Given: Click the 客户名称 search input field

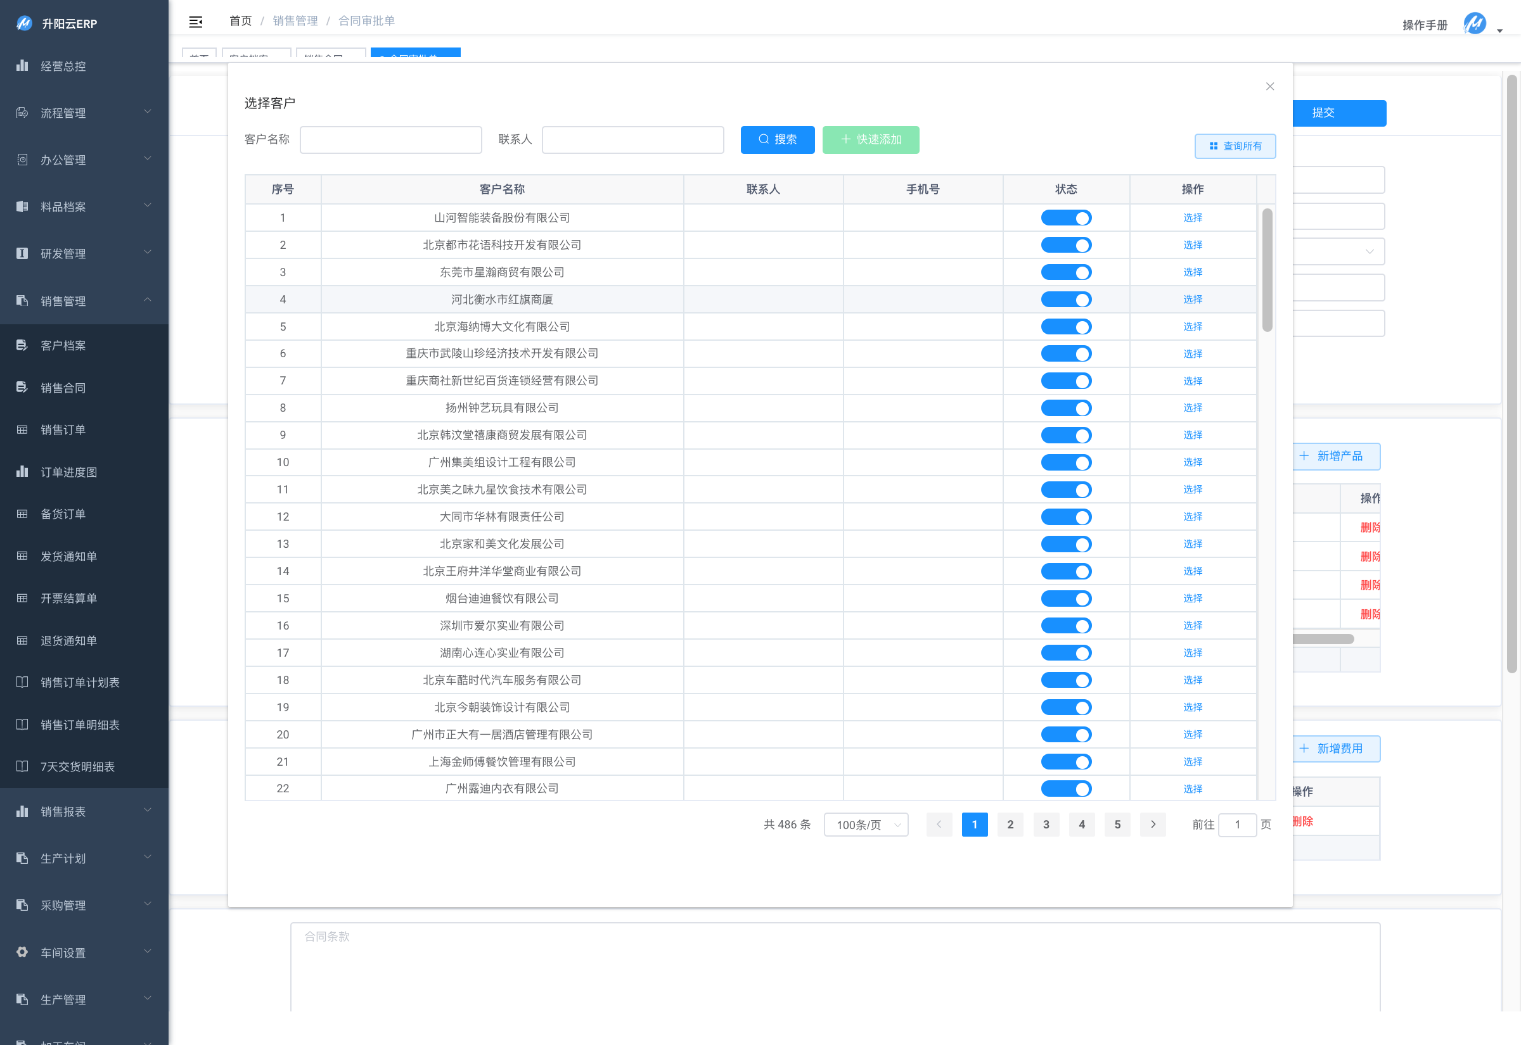Looking at the screenshot, I should 390,140.
